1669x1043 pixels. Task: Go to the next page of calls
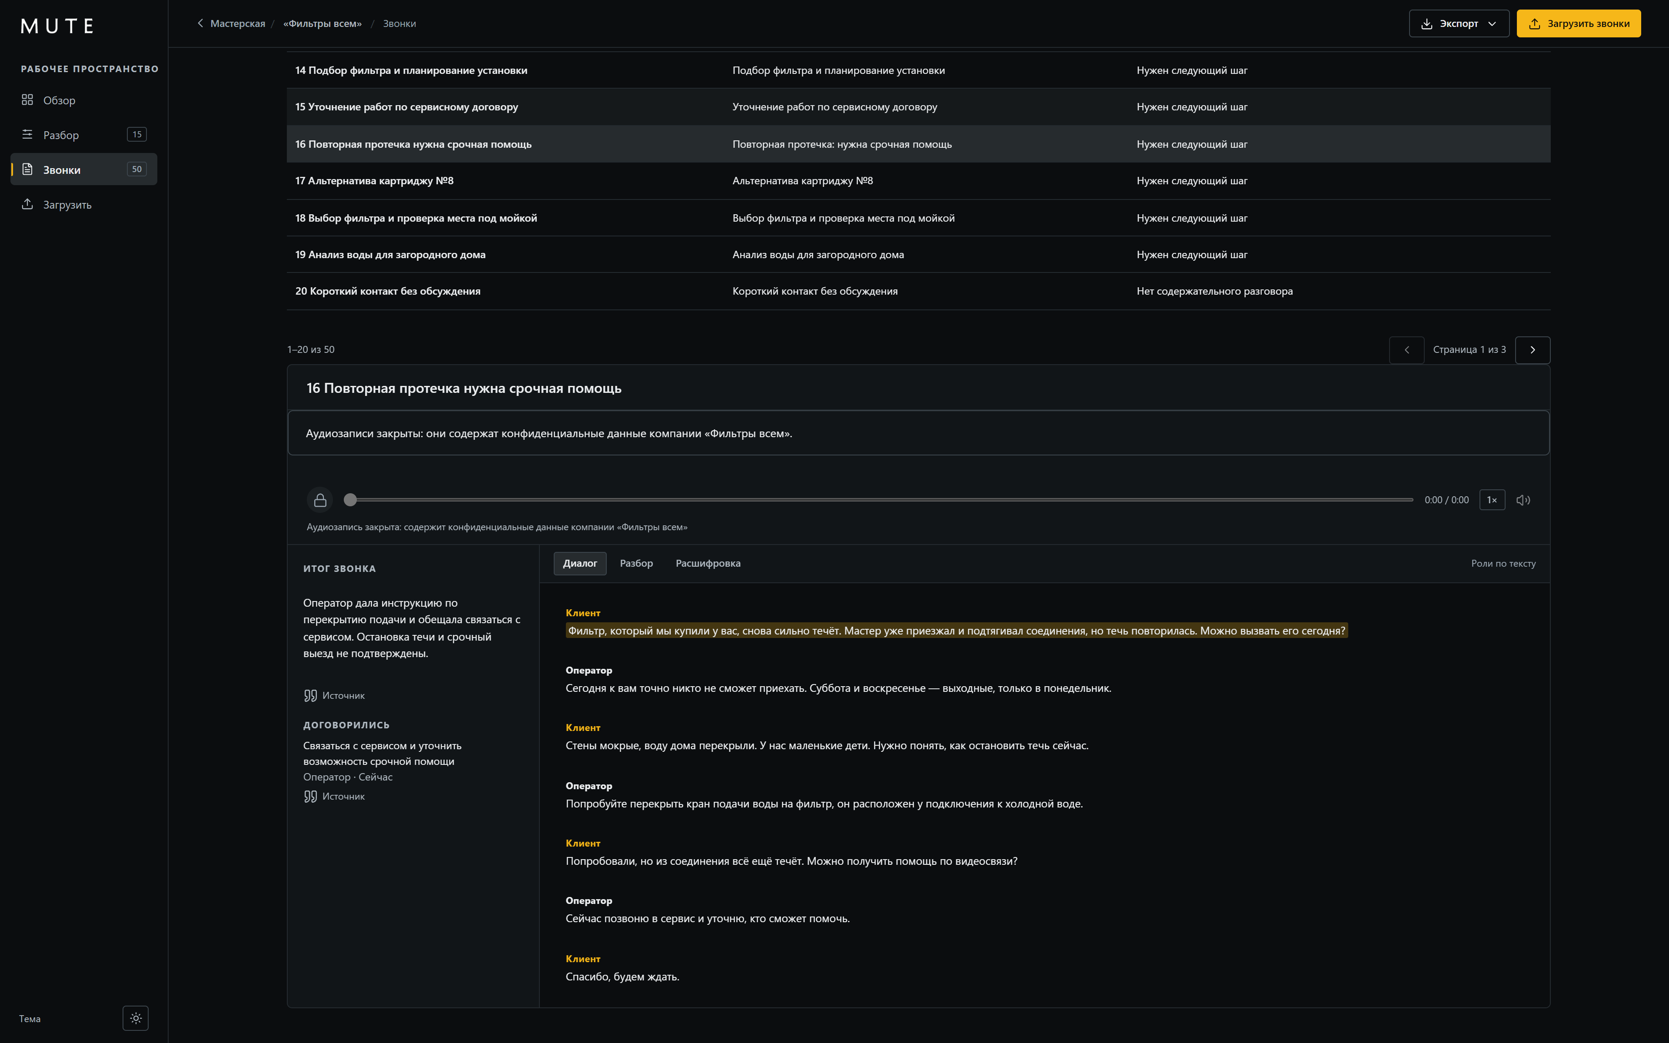click(1533, 350)
